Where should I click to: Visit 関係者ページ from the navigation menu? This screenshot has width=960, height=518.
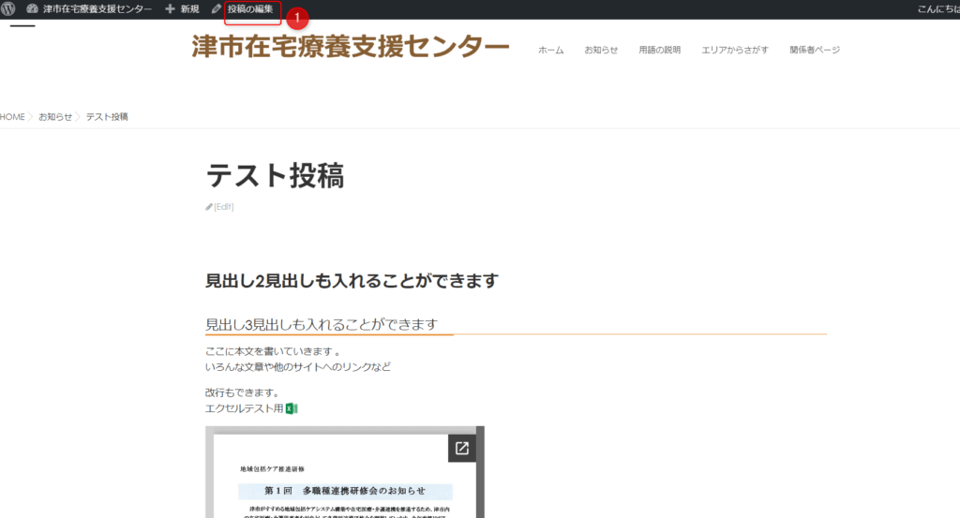[x=815, y=50]
